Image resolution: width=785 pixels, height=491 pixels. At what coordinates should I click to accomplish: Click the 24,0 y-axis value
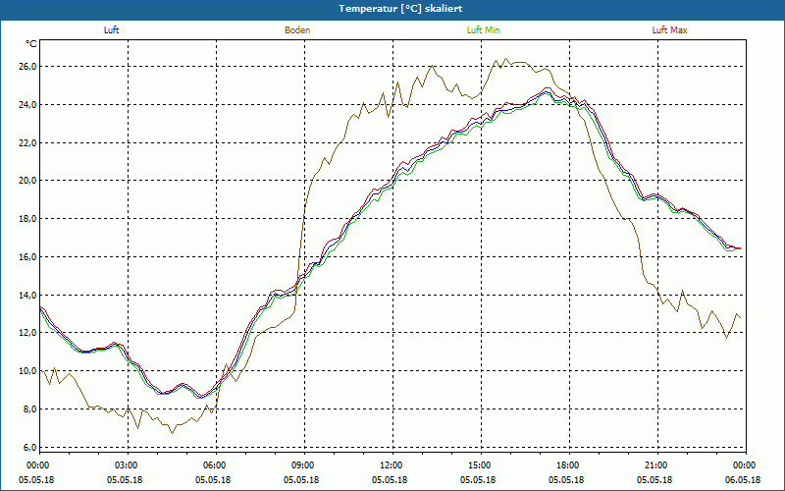pyautogui.click(x=27, y=105)
